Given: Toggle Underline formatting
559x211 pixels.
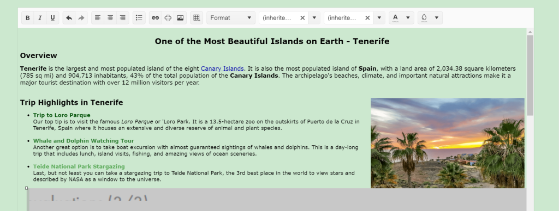Looking at the screenshot, I should pos(52,18).
